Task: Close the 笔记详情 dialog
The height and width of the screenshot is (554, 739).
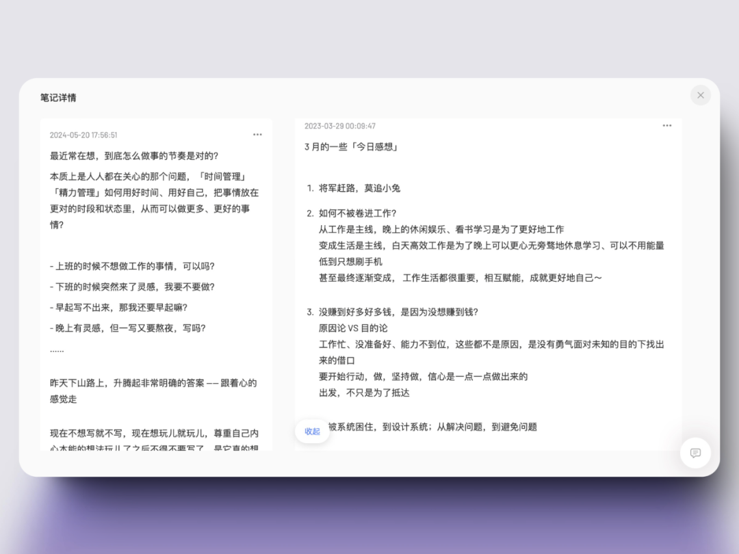Action: (x=701, y=95)
